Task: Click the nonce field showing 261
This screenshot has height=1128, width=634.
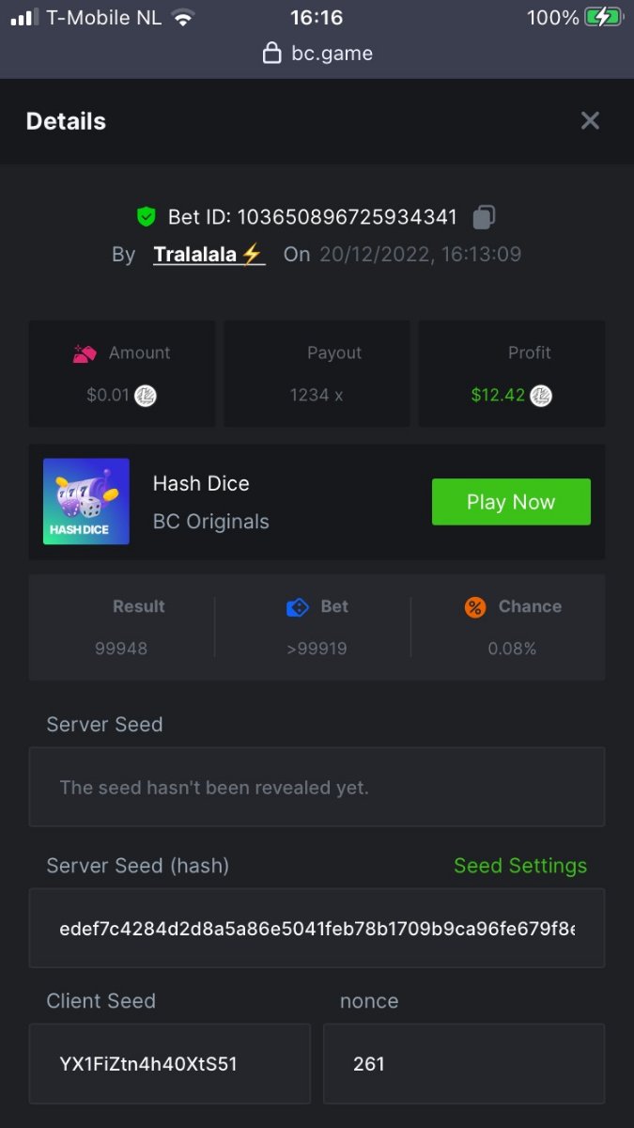Action: click(464, 1064)
